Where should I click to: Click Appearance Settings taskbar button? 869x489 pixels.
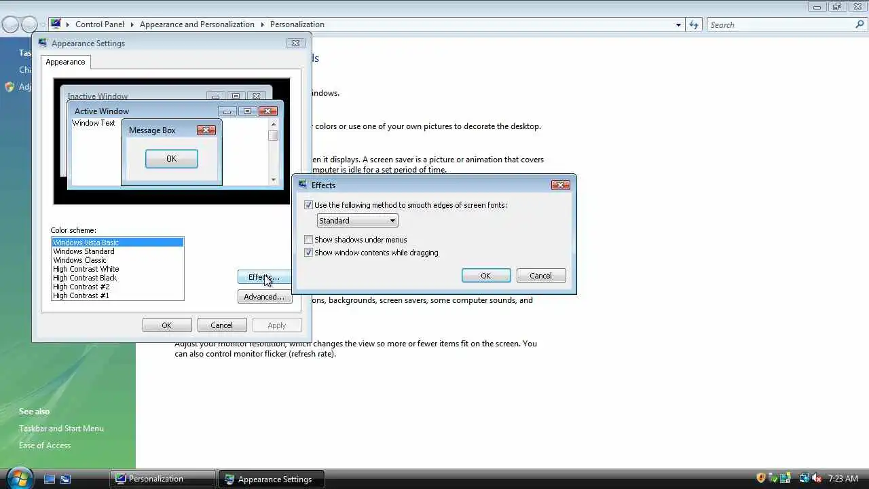(272, 479)
